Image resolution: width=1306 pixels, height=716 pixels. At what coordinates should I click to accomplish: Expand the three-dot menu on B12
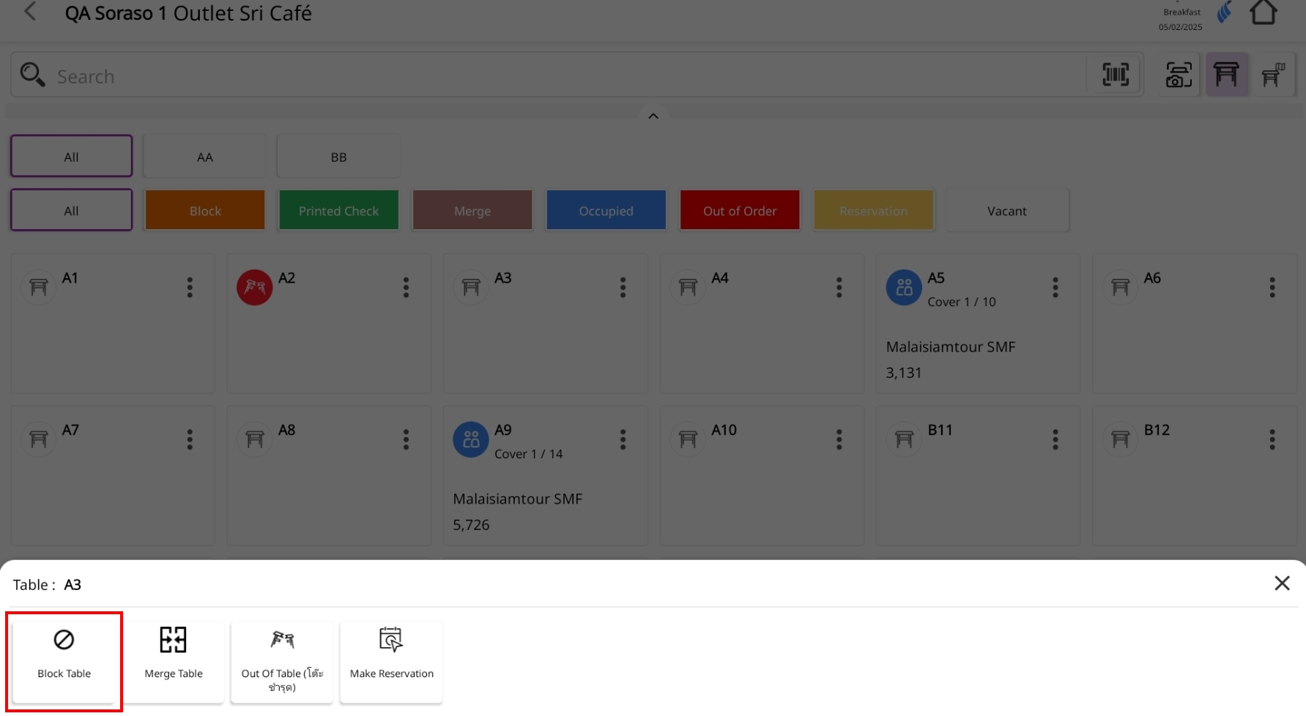pyautogui.click(x=1272, y=440)
